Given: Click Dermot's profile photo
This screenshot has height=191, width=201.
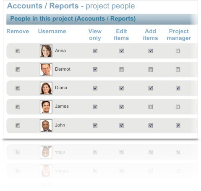Looking at the screenshot, I should (x=46, y=69).
